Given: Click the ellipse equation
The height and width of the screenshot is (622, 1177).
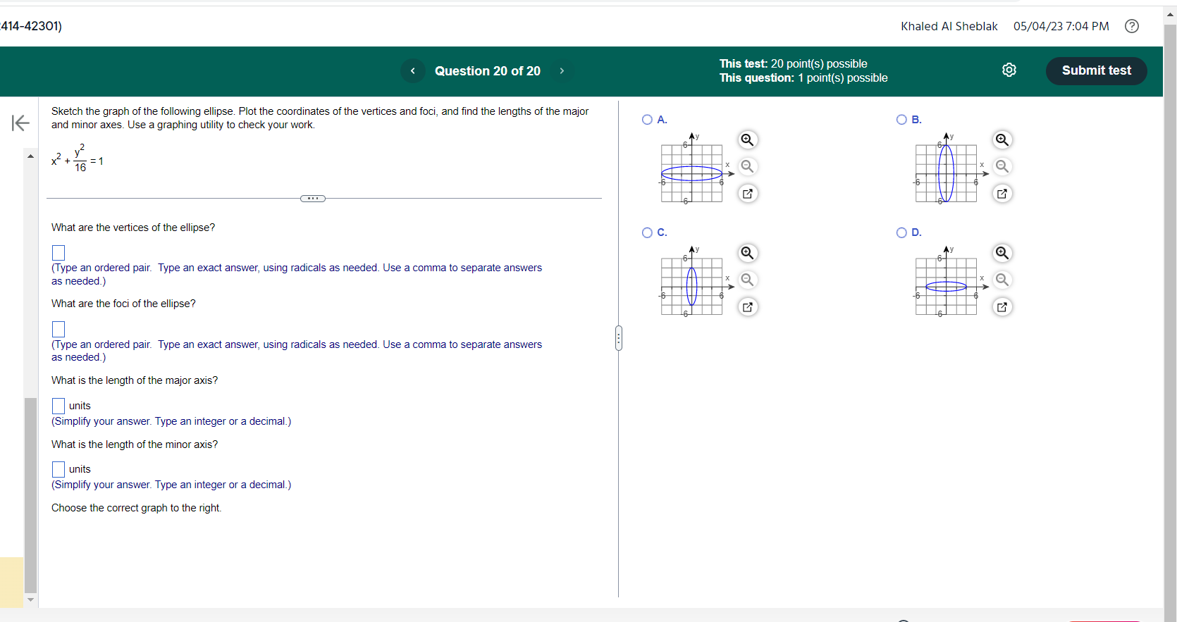Looking at the screenshot, I should [x=78, y=158].
